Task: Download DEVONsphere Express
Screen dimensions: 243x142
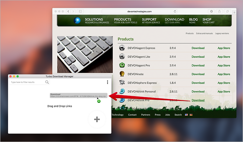Action: 198,83
